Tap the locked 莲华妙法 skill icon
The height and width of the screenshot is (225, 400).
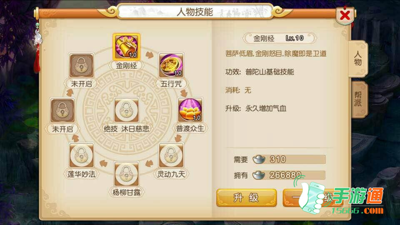click(81, 155)
